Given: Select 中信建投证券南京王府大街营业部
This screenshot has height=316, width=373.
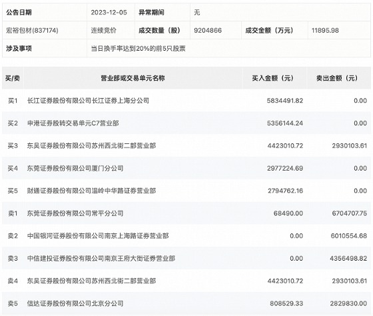Looking at the screenshot, I should 101,259.
